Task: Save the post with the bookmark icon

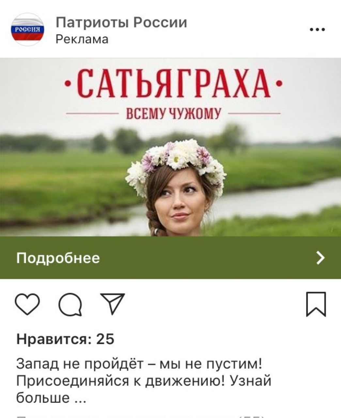Action: click(316, 304)
